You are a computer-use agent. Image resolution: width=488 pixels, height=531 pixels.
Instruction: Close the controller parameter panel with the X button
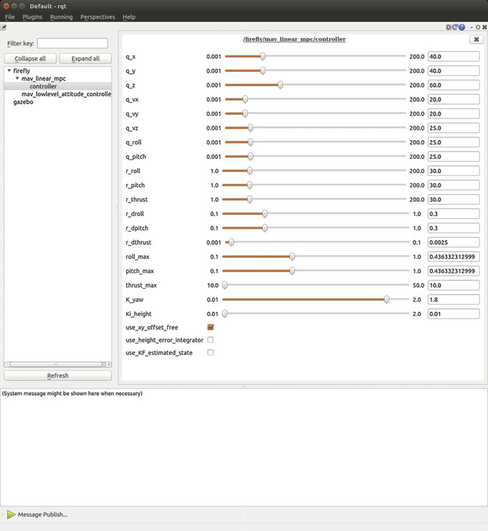(477, 40)
